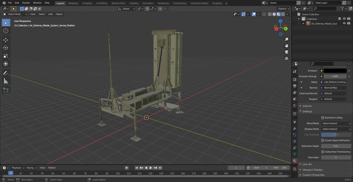This screenshot has width=353, height=182.
Task: Toggle camera view icon
Action: (286, 52)
